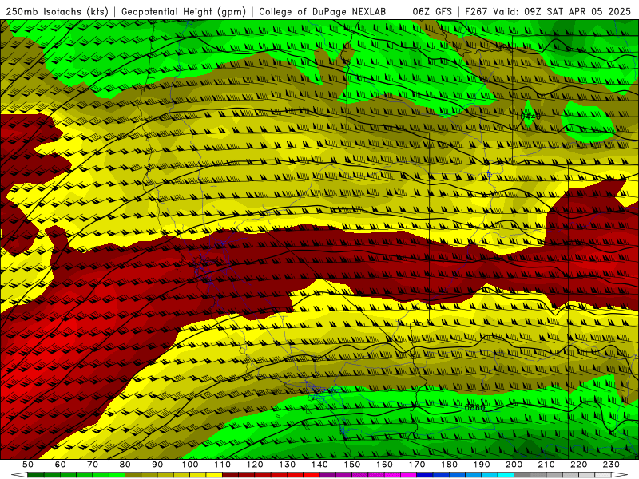Click the 70 value on the color scale
Image resolution: width=639 pixels, height=479 pixels.
tap(93, 465)
